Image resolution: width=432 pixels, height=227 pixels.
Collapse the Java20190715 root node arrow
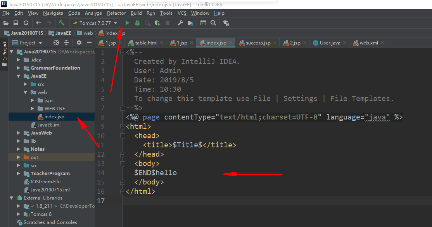tap(12, 52)
